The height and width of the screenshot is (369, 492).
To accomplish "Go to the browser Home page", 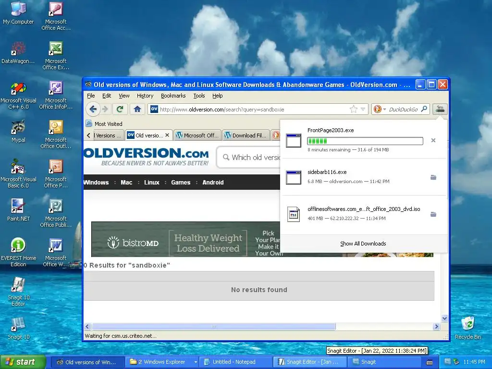I will [x=137, y=109].
